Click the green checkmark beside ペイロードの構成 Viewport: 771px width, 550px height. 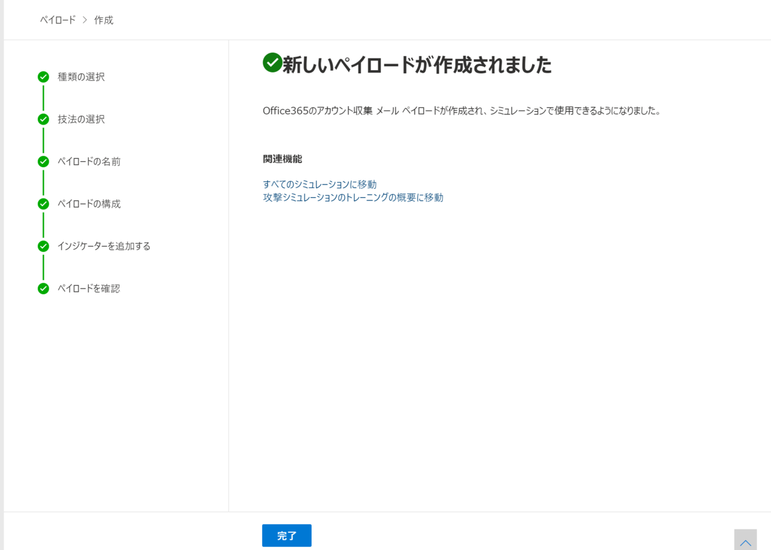(43, 204)
